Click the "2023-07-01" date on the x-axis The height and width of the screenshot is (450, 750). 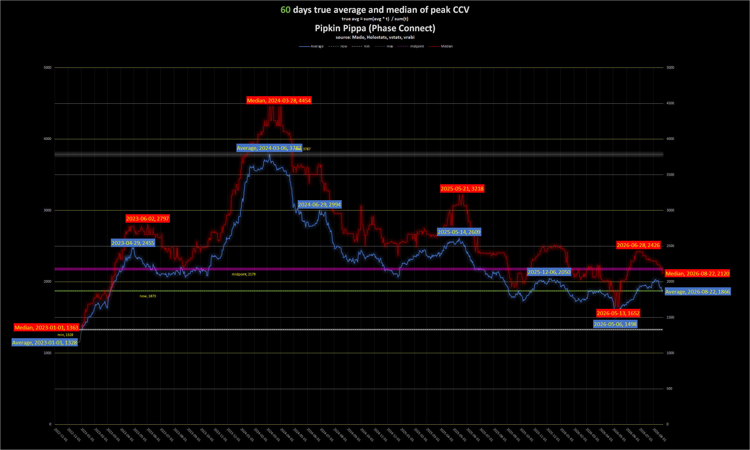point(166,435)
